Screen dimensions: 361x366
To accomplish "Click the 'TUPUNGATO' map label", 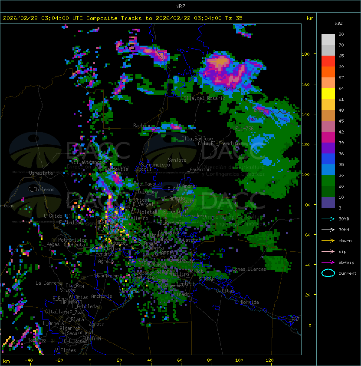I will [70, 302].
